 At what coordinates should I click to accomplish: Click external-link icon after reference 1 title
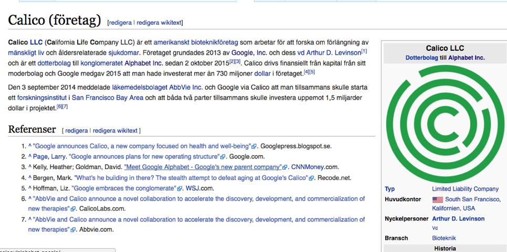pyautogui.click(x=254, y=146)
